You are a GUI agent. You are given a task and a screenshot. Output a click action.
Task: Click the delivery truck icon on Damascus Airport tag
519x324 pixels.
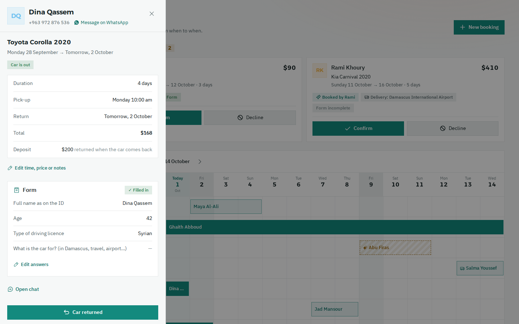click(x=367, y=97)
